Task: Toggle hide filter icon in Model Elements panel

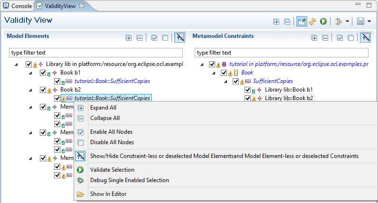Action: pos(180,37)
